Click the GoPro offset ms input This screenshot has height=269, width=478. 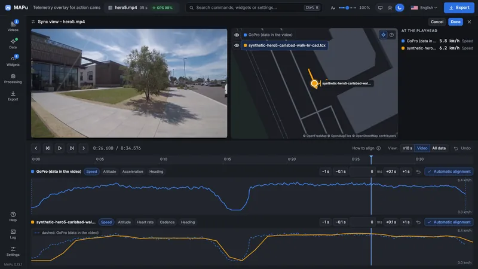(x=363, y=172)
